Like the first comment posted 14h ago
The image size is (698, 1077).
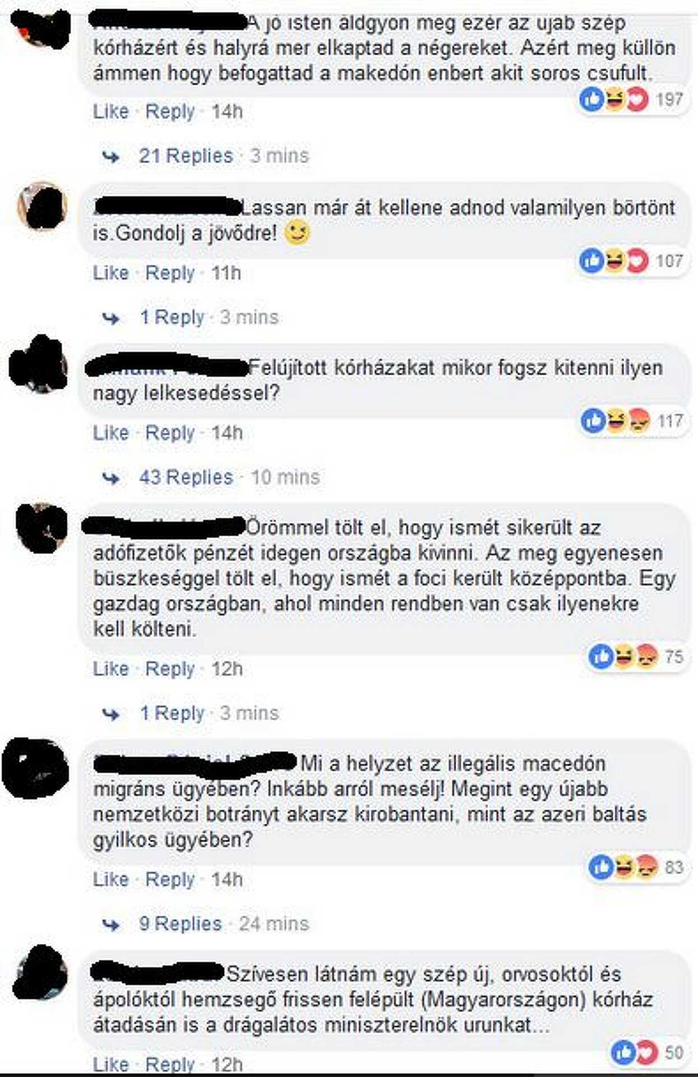(111, 112)
